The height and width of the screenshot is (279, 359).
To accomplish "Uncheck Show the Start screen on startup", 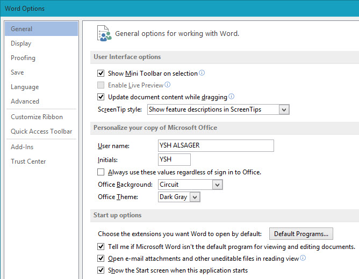I will (x=100, y=270).
